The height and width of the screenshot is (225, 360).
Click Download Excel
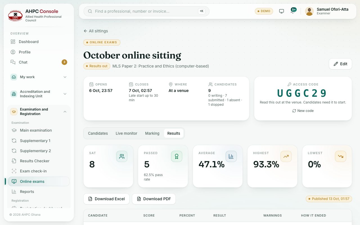106,199
